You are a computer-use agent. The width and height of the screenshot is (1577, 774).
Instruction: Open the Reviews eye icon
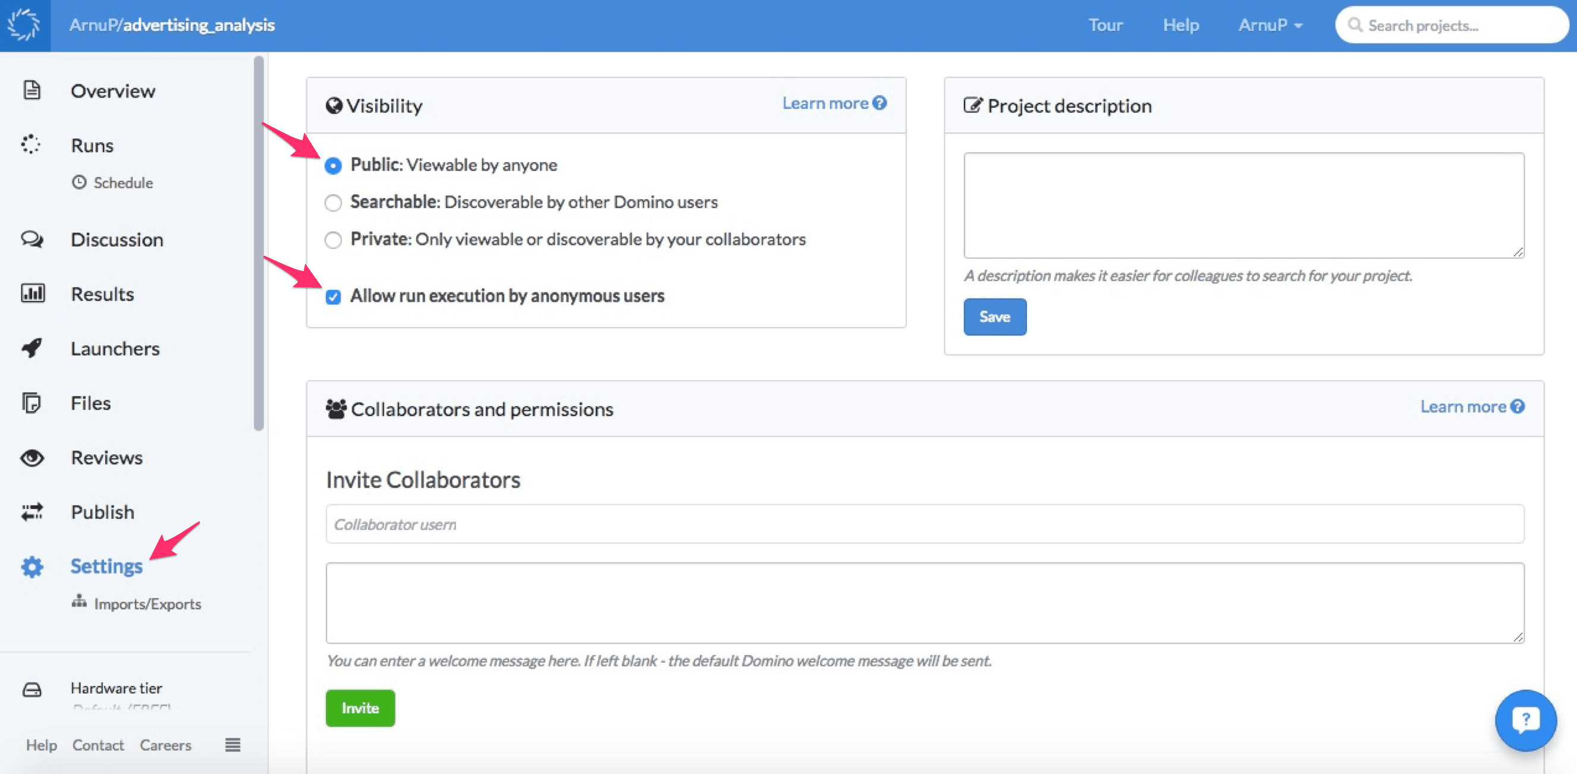click(32, 457)
